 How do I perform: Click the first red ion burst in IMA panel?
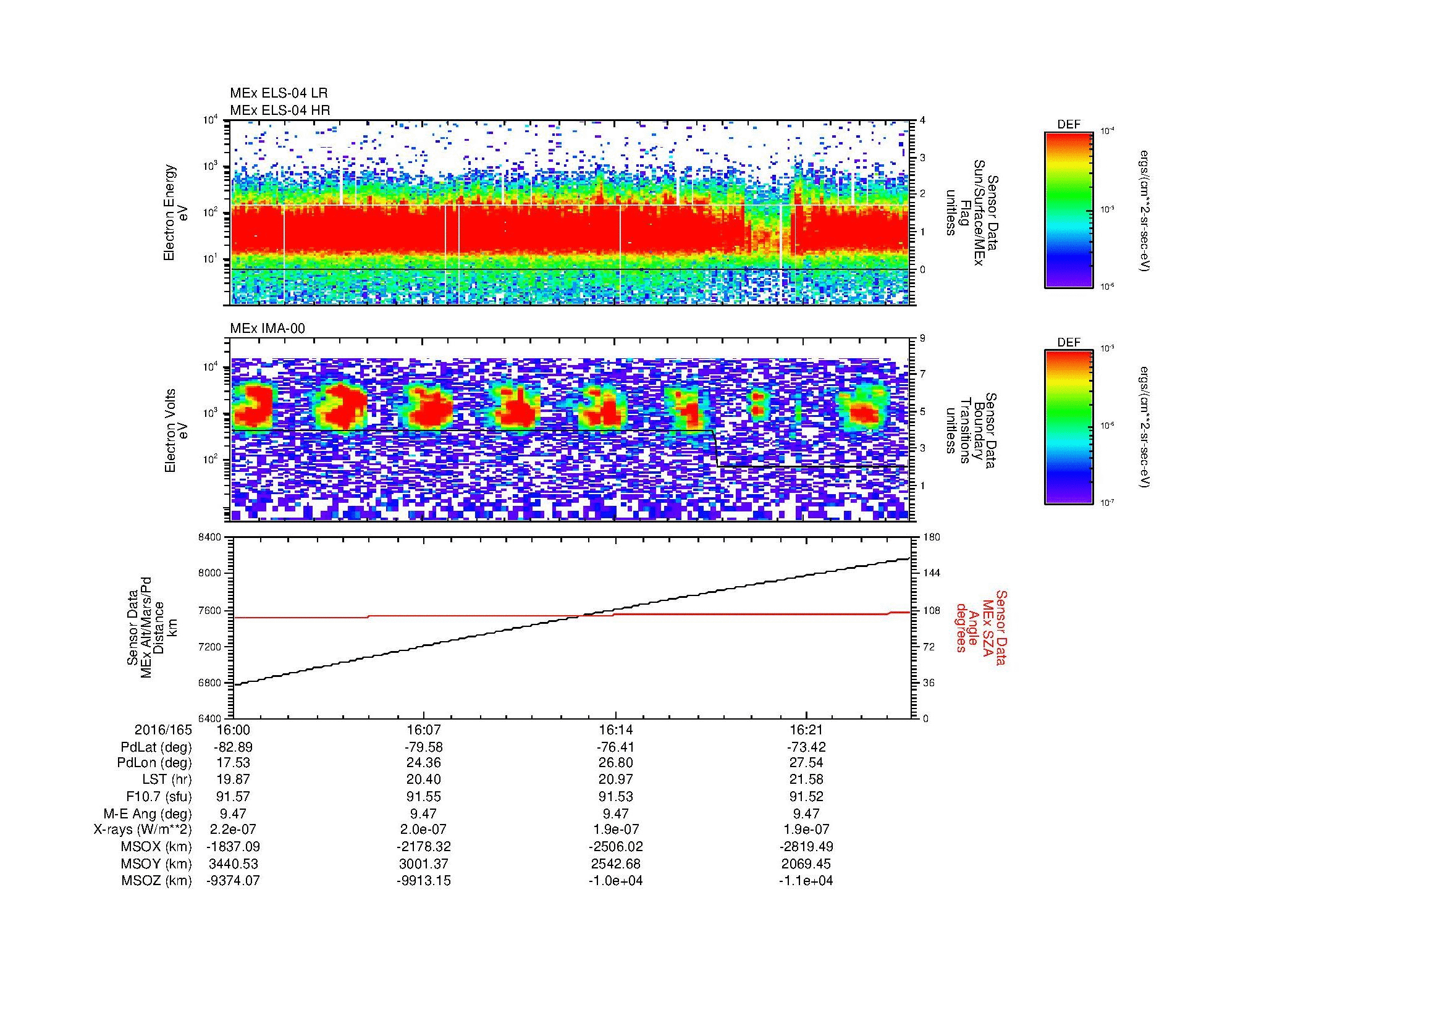[x=253, y=407]
